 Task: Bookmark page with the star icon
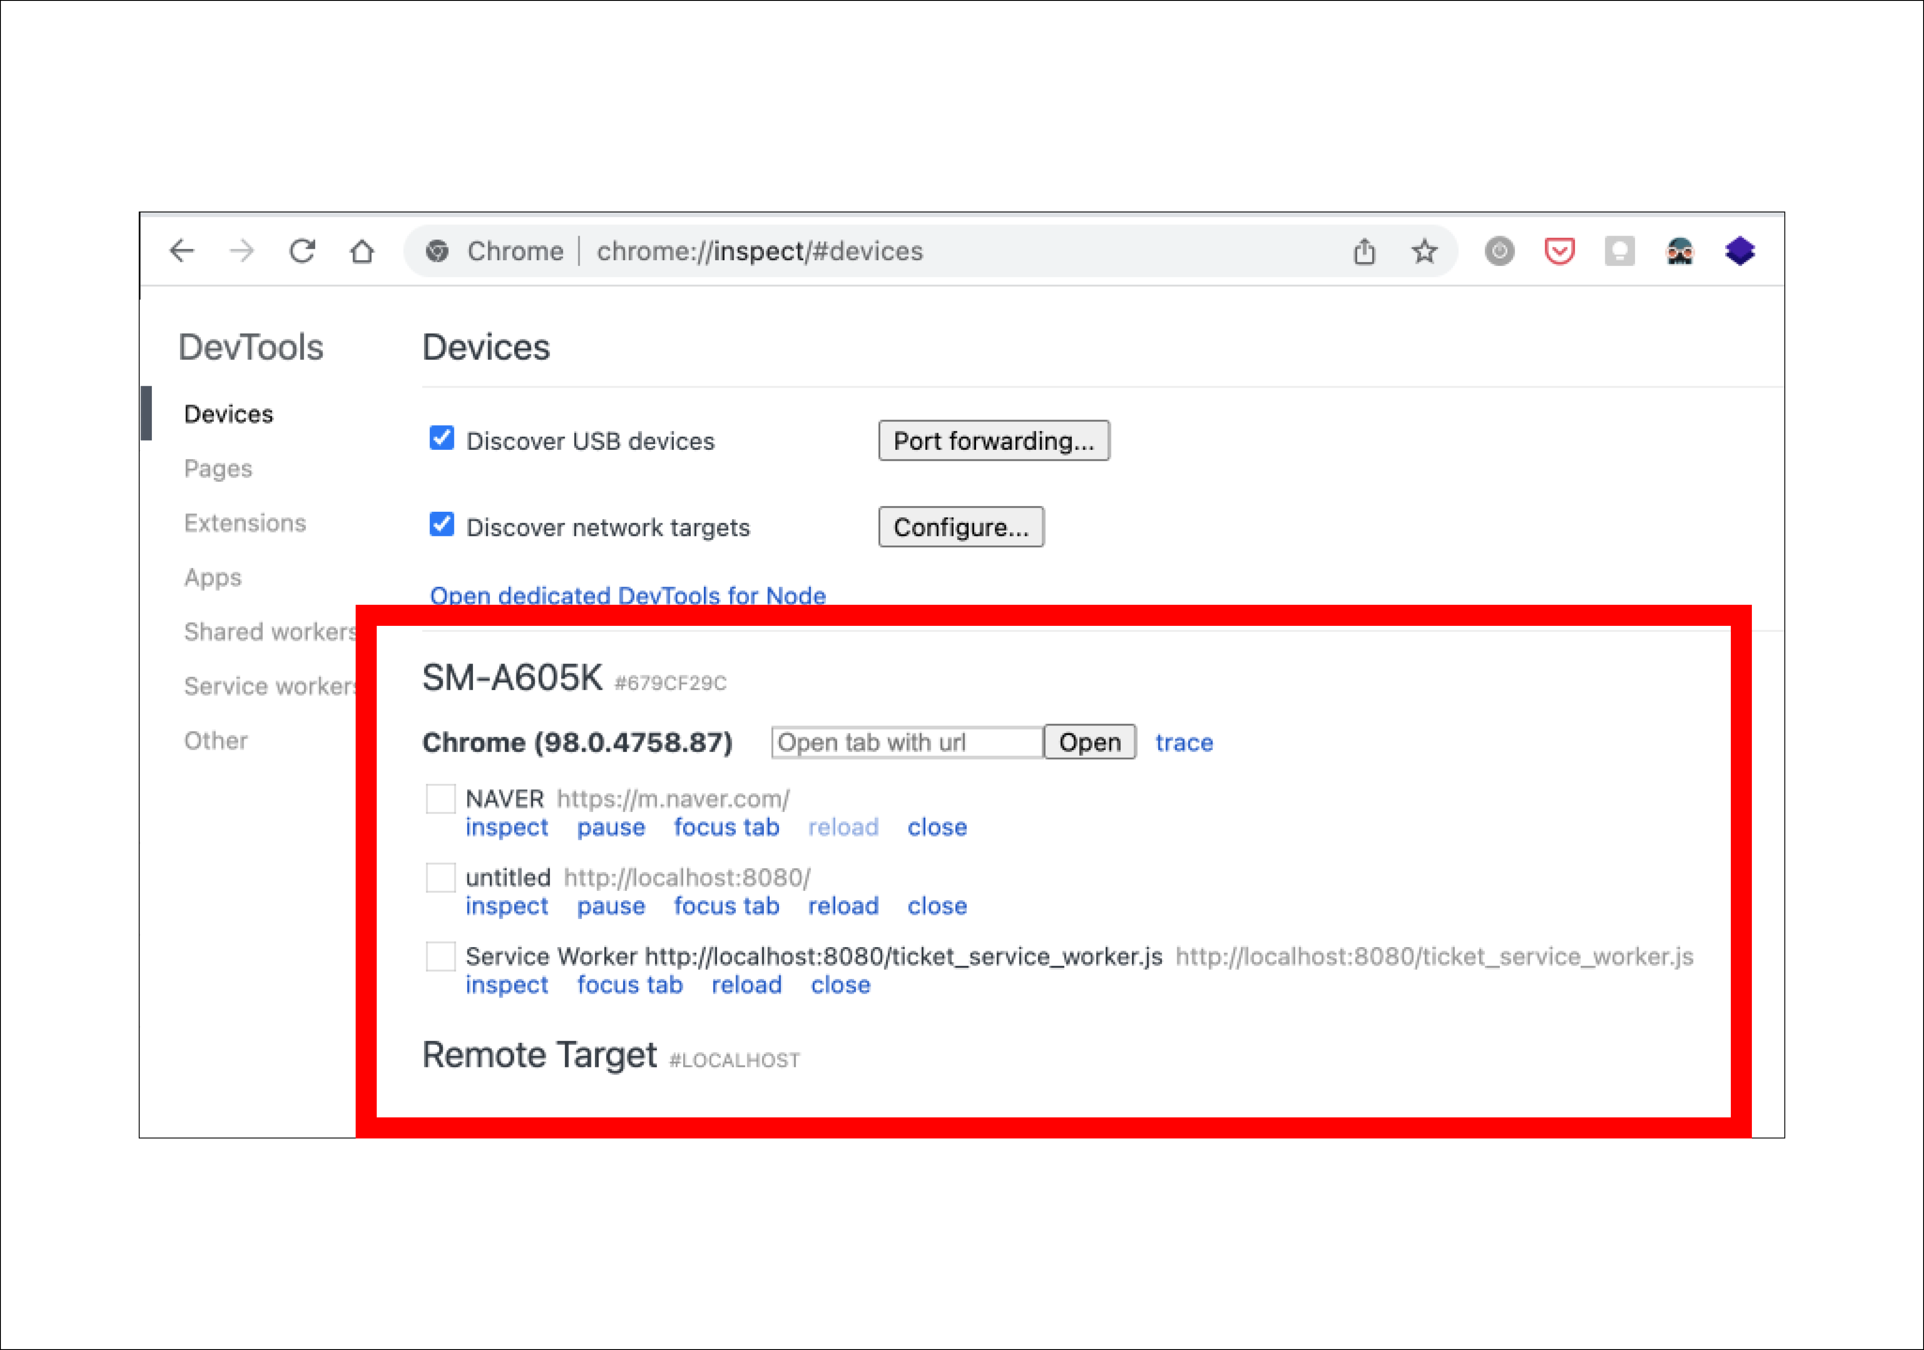[1424, 251]
